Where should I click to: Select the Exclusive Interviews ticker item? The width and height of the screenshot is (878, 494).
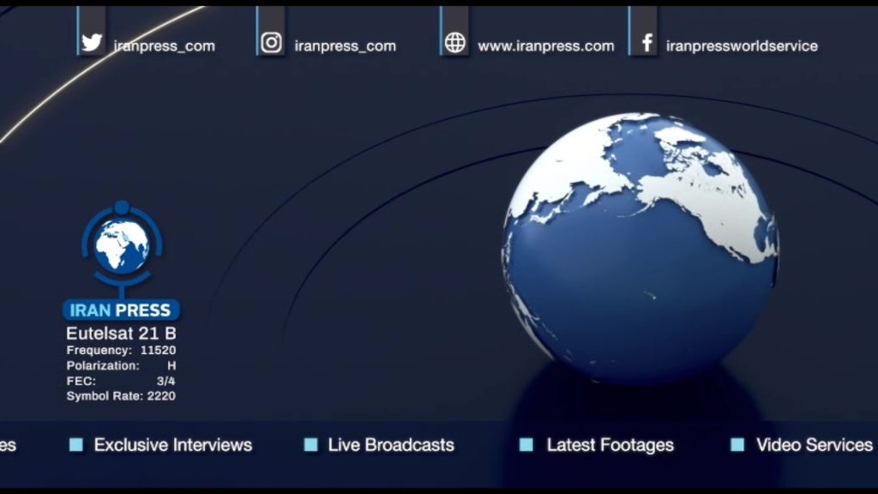coord(173,445)
